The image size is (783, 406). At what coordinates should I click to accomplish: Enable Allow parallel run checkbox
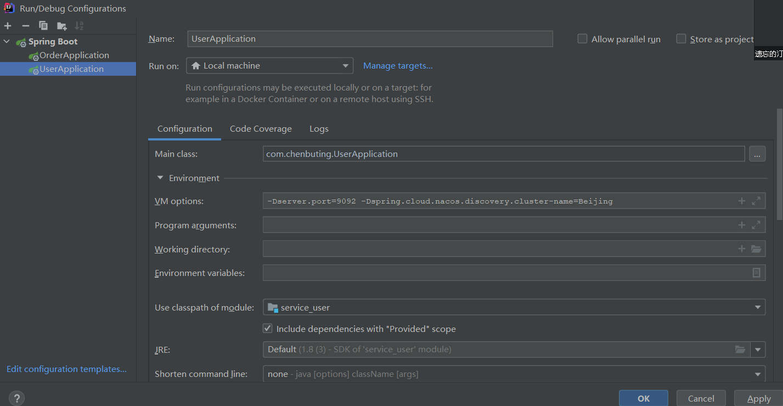pos(582,39)
